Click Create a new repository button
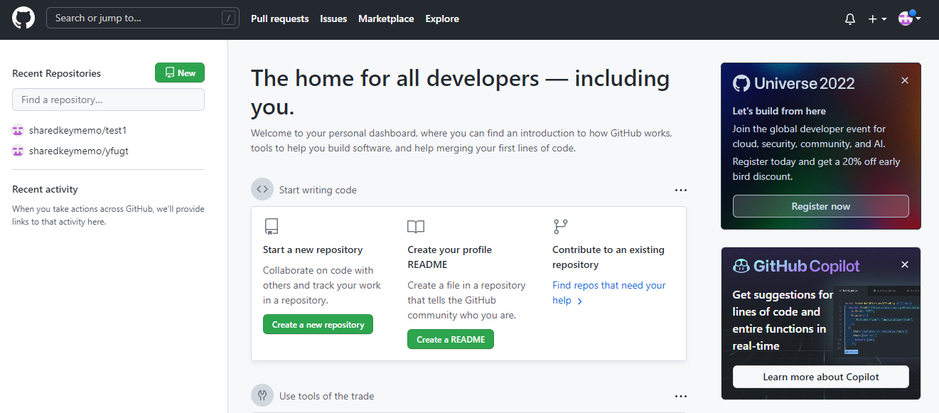 318,325
